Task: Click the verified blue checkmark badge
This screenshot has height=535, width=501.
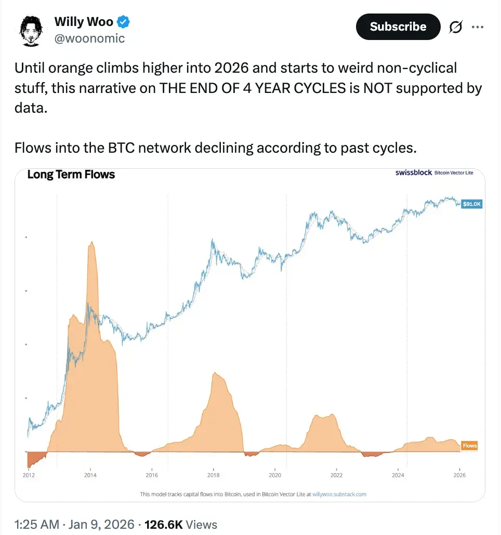Action: point(122,21)
